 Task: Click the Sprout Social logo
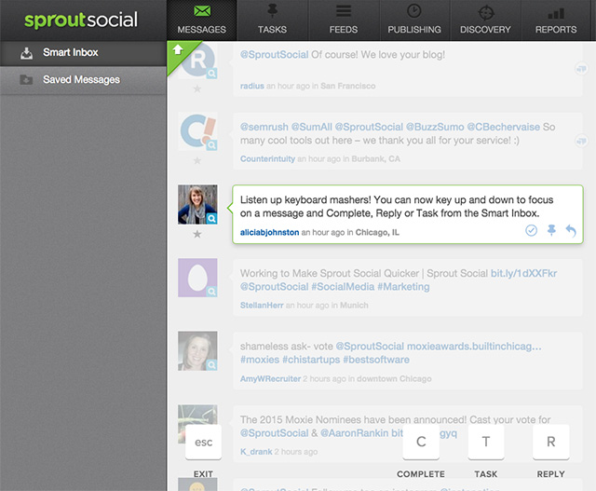(81, 20)
